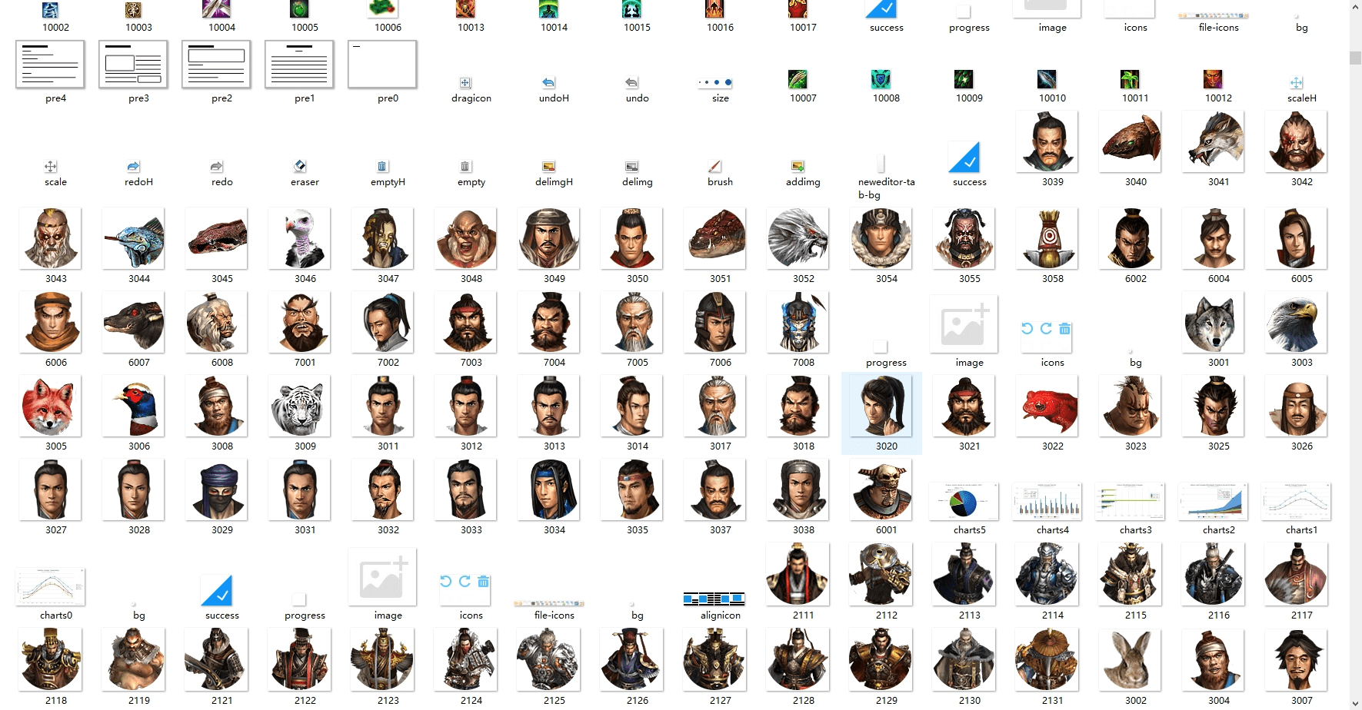Screen dimensions: 1362x710
Task: Click the delimgH icon file
Action: [x=548, y=166]
